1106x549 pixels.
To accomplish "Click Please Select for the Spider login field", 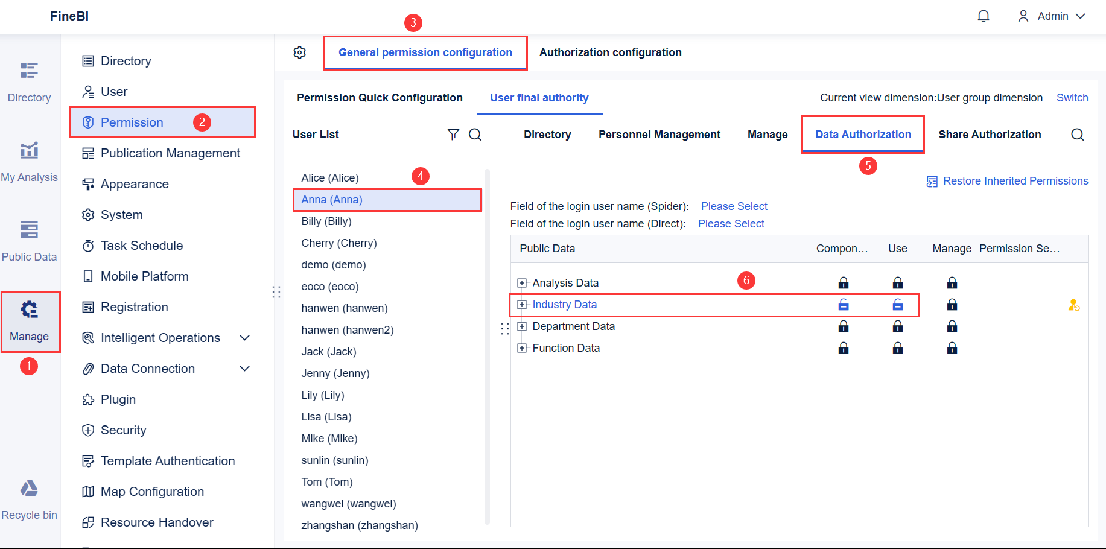I will [734, 206].
